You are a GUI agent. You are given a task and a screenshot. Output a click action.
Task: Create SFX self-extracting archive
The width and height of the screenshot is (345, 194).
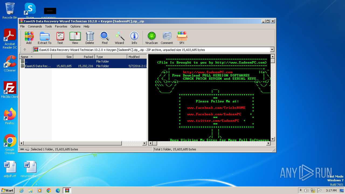[182, 38]
